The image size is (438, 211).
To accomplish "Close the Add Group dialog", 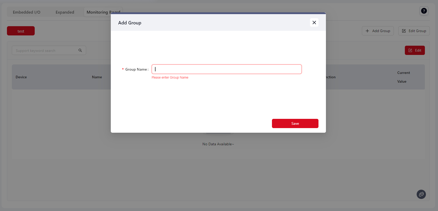I will 314,23.
